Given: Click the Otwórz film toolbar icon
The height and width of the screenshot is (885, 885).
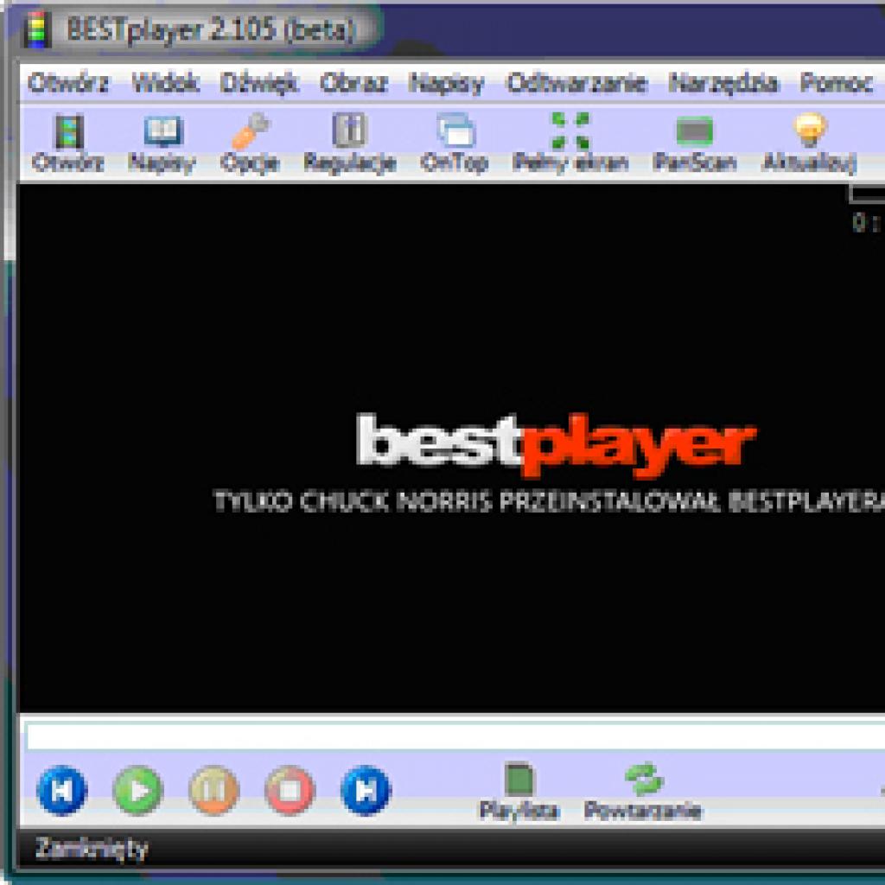Looking at the screenshot, I should click(67, 131).
